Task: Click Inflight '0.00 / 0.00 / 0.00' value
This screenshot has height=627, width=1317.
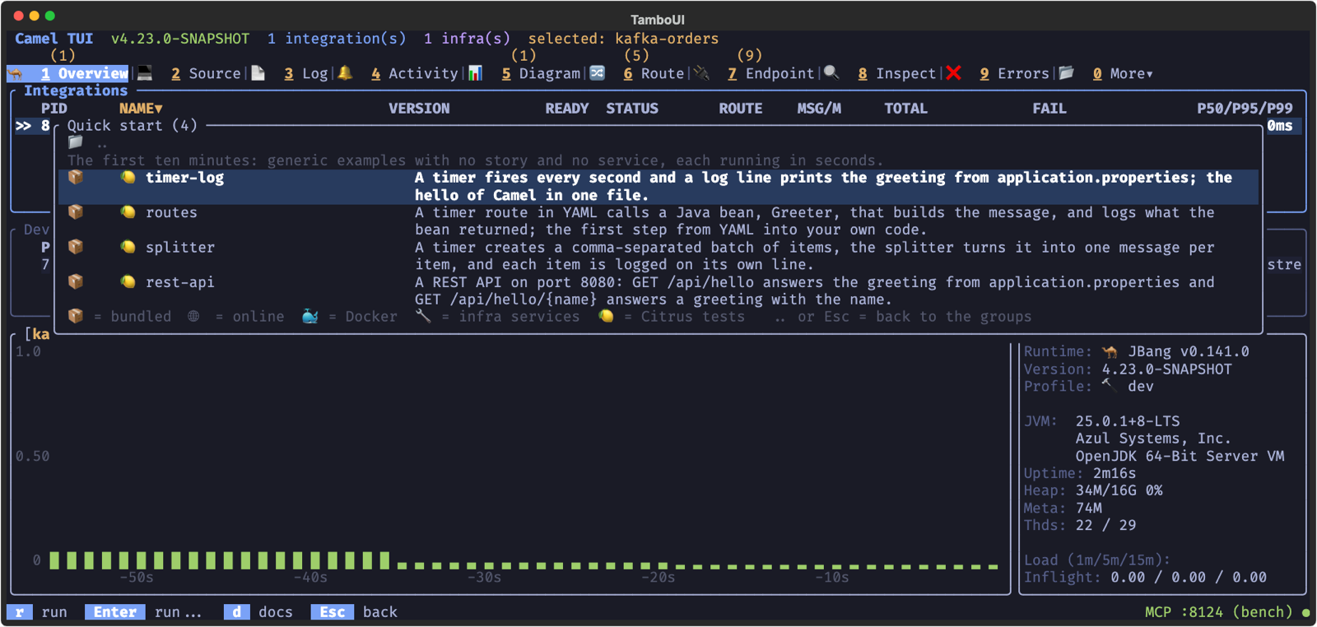Action: coord(1189,577)
